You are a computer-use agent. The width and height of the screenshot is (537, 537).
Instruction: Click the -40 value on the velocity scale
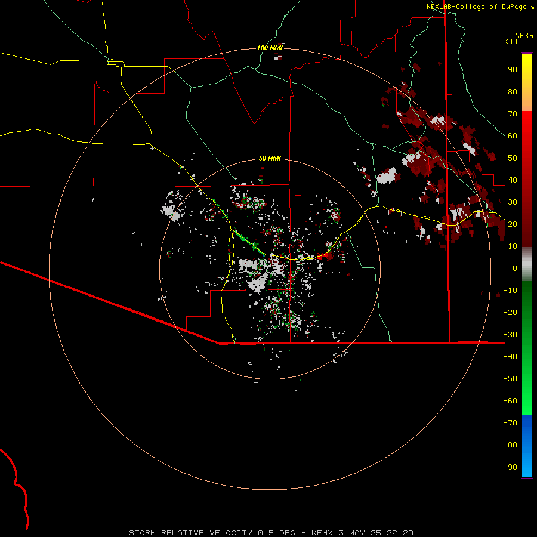510,357
